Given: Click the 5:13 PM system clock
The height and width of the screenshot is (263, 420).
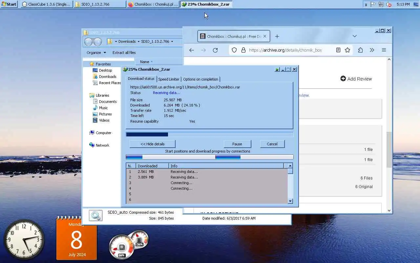Looking at the screenshot, I should (403, 4).
